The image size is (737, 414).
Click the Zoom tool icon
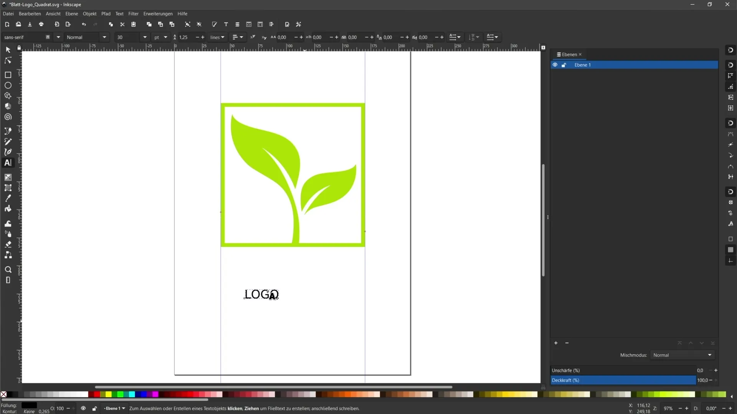(x=8, y=269)
